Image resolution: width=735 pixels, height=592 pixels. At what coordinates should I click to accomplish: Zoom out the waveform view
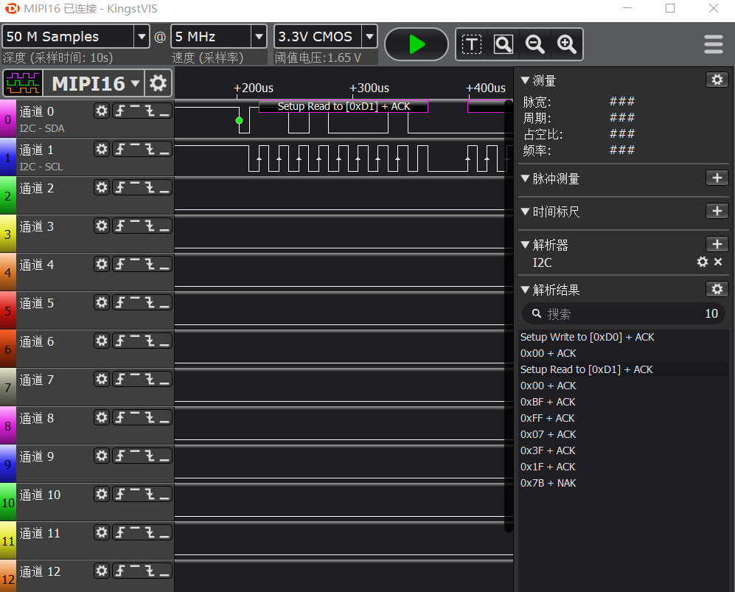point(534,44)
